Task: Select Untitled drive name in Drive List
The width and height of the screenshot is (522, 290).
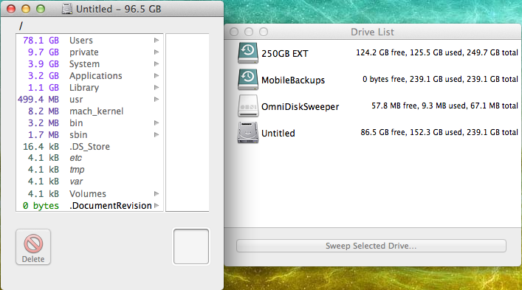Action: [278, 134]
